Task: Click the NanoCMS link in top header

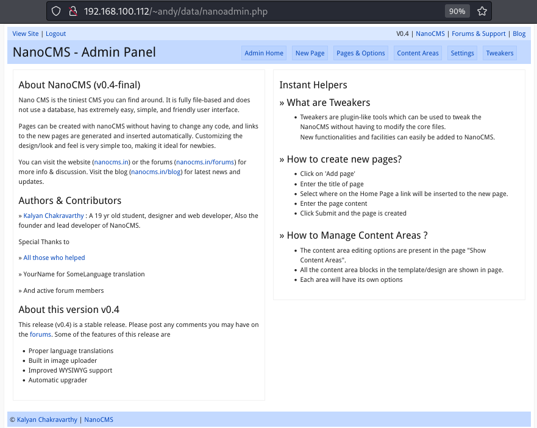Action: 430,33
